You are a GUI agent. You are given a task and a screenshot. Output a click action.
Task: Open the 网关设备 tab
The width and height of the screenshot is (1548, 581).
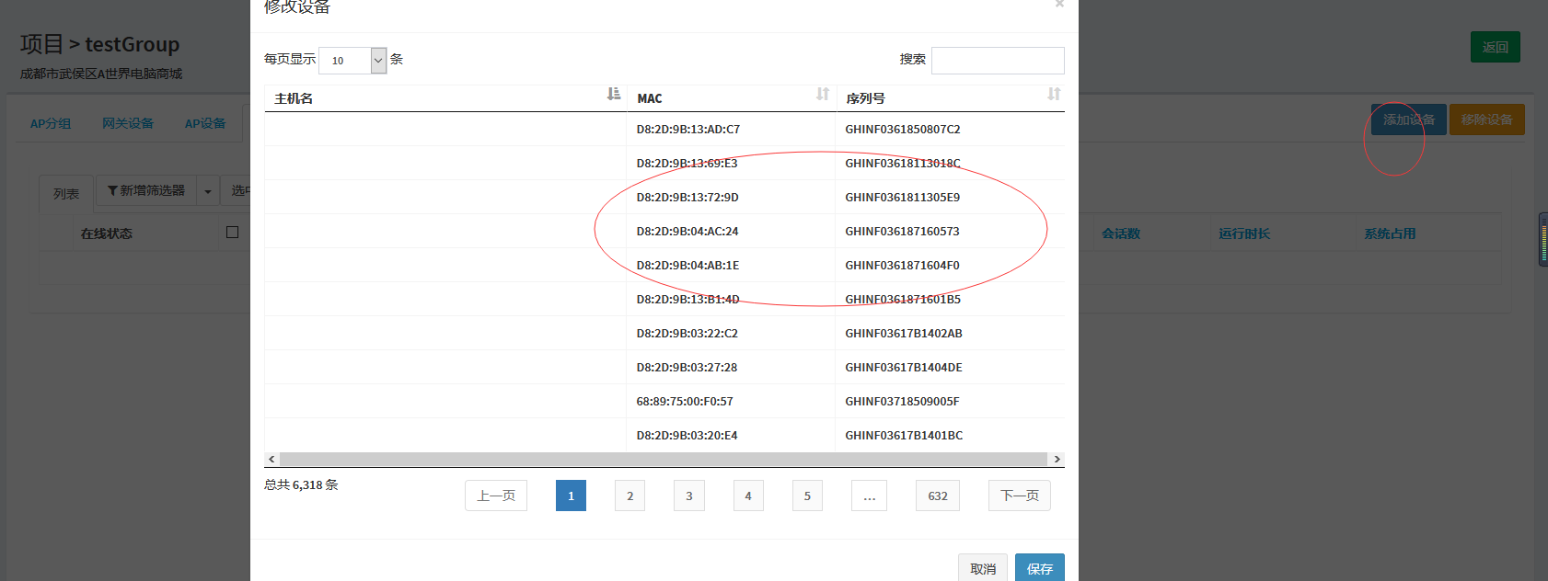128,123
